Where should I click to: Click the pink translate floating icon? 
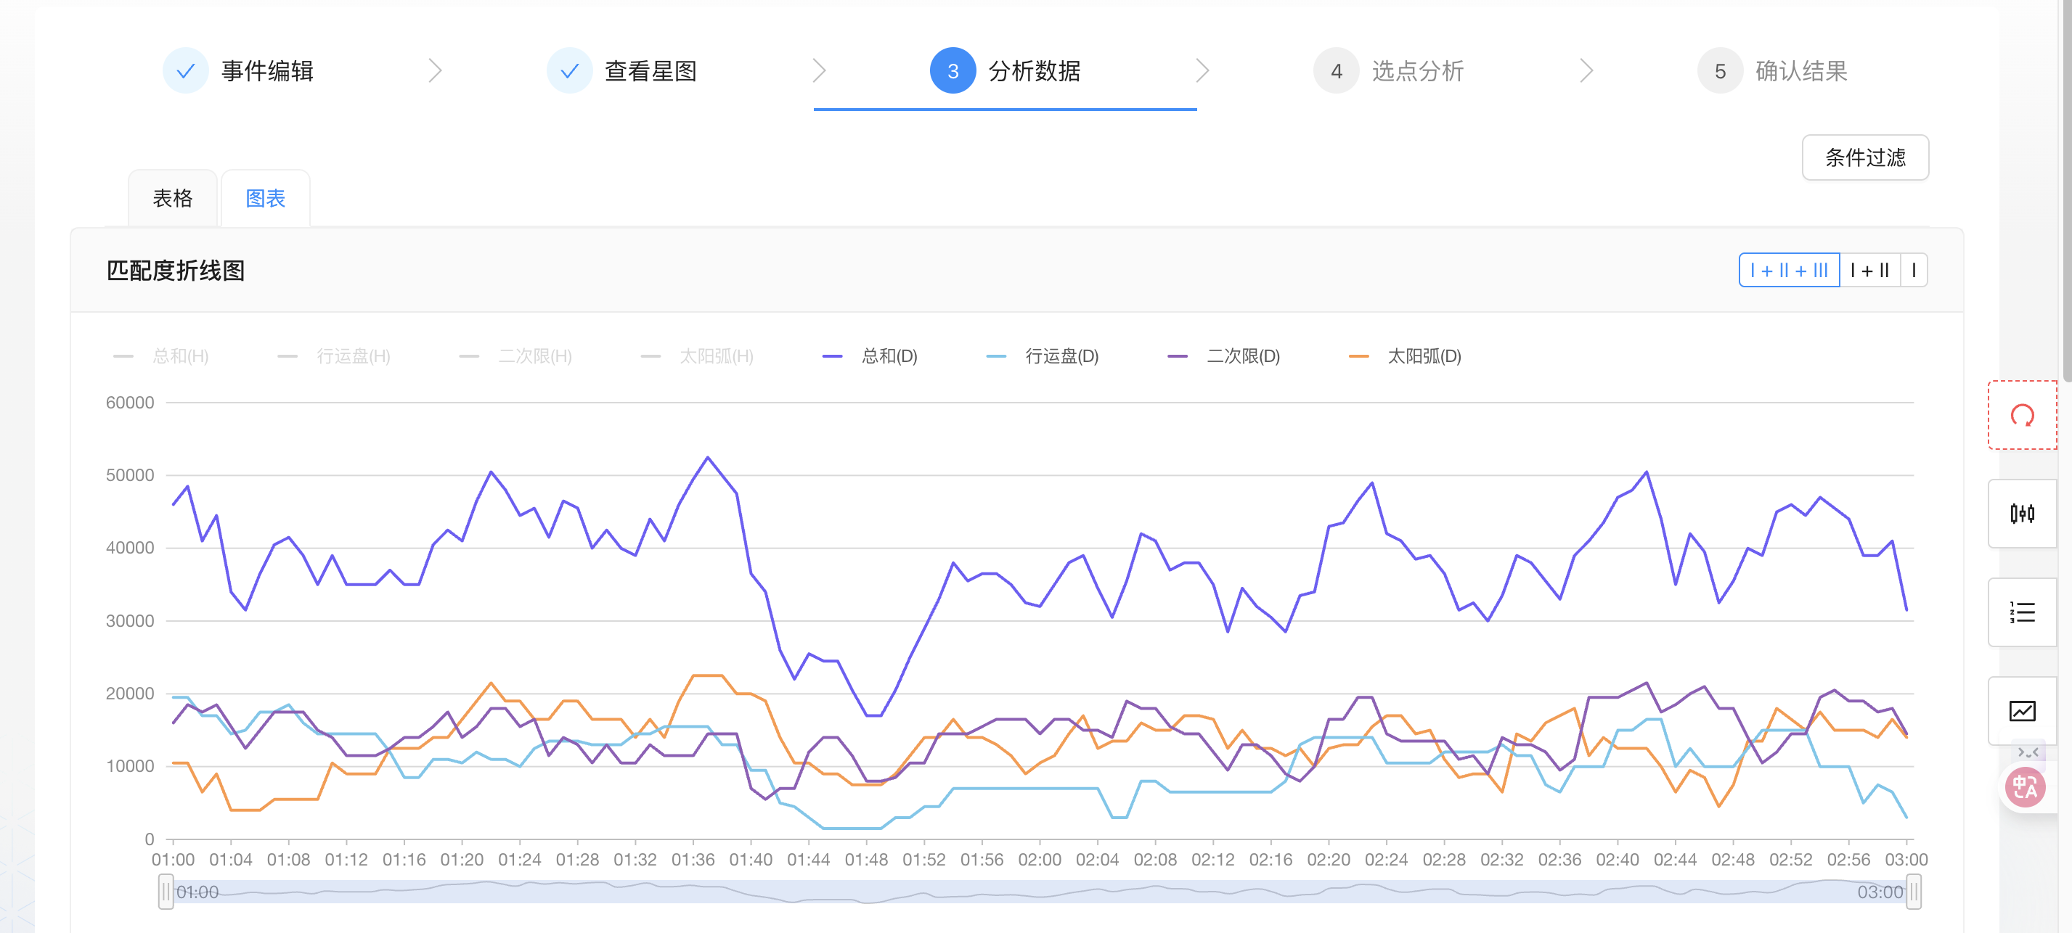pos(2025,786)
